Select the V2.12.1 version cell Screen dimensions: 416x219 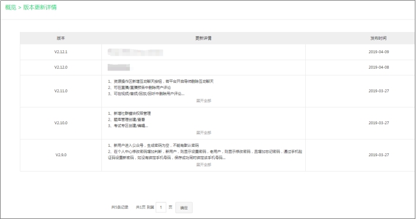click(61, 52)
